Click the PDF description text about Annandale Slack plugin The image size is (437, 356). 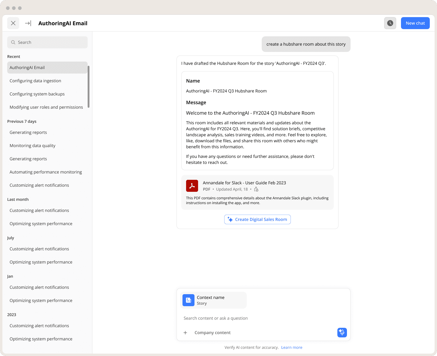(257, 201)
